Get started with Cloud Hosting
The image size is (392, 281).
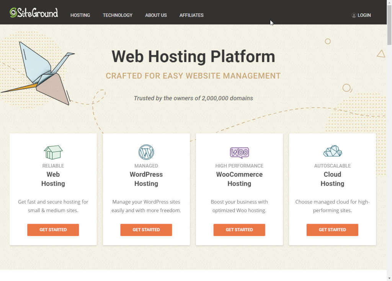[x=332, y=230]
